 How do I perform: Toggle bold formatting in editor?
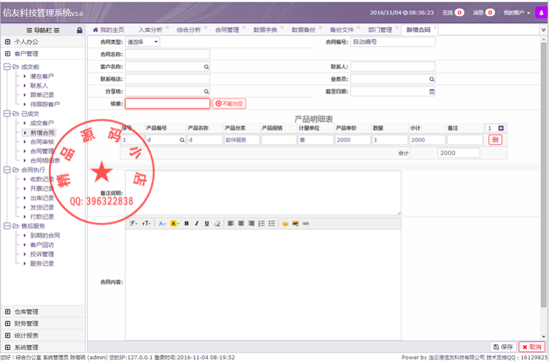pyautogui.click(x=187, y=224)
